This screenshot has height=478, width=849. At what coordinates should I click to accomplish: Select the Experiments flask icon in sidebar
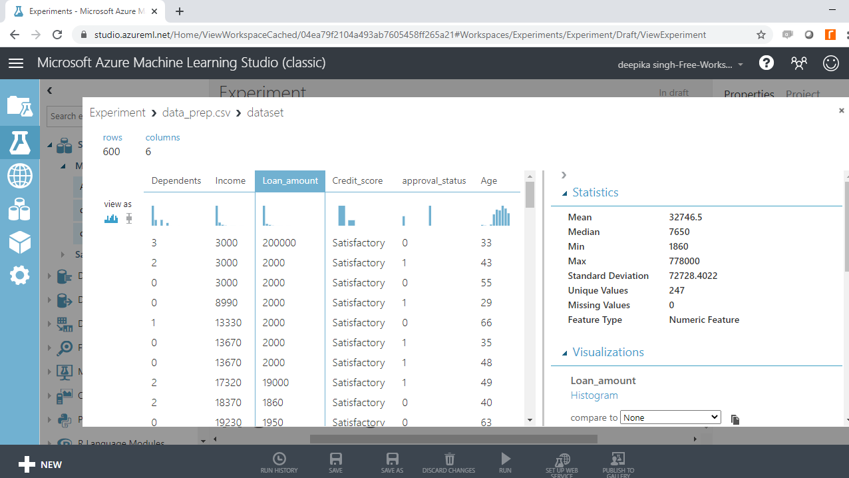(x=19, y=142)
